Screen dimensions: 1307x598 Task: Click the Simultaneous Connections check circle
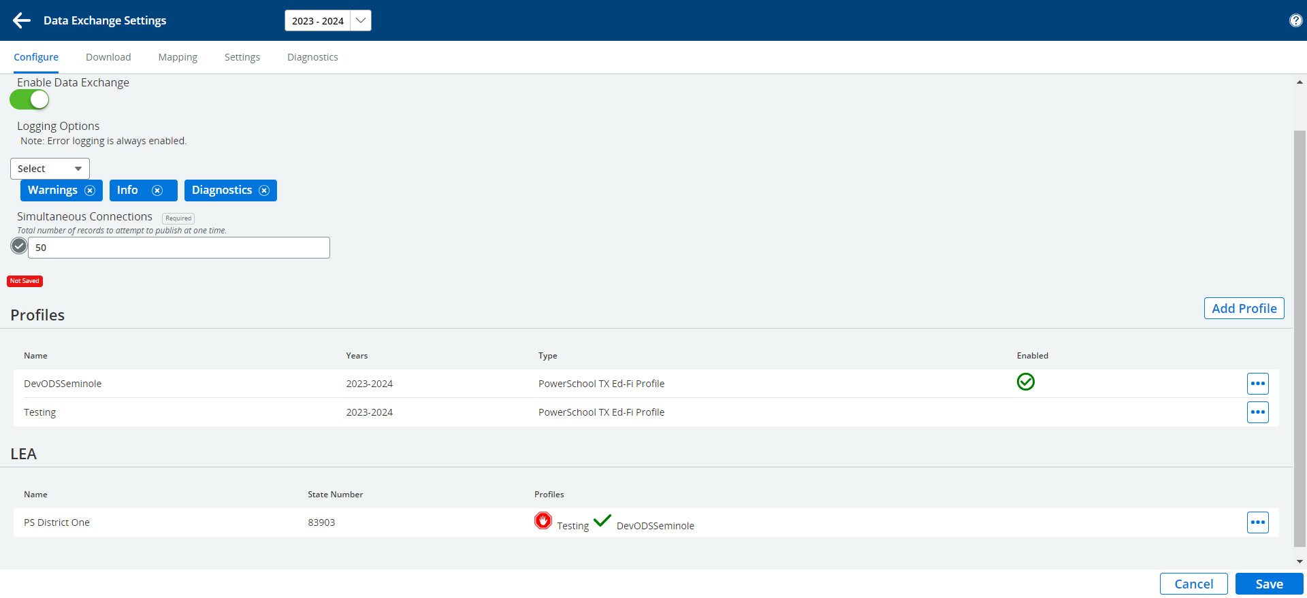(x=19, y=246)
